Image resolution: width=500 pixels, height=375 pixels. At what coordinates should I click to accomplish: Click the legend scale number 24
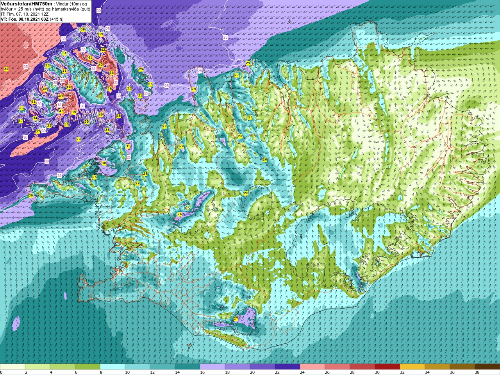coord(302,372)
